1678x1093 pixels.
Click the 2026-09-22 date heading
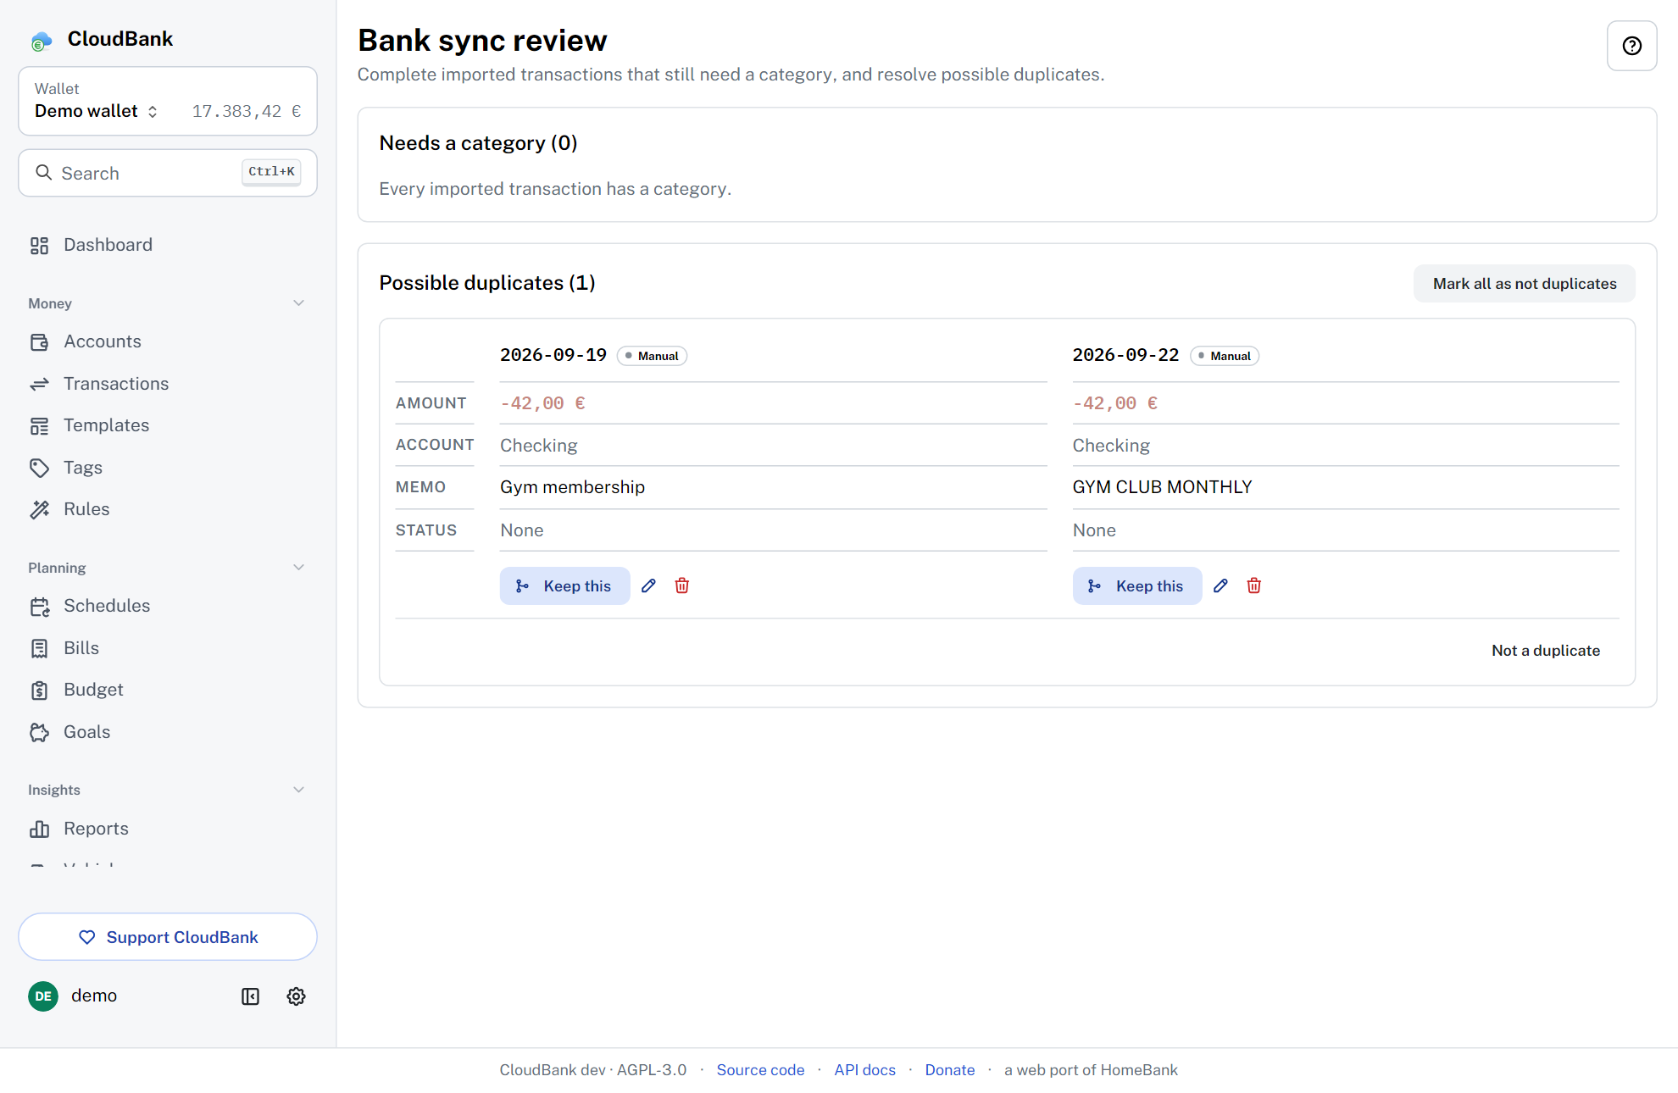pyautogui.click(x=1125, y=355)
